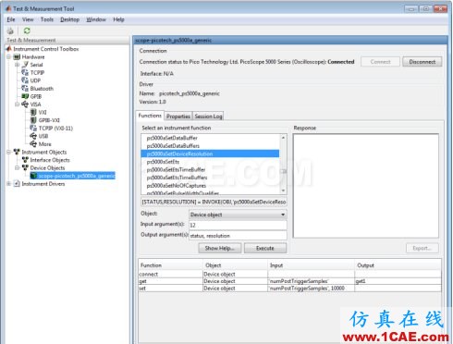Image resolution: width=453 pixels, height=344 pixels.
Task: Select the TCPIP node icon
Action: (x=25, y=72)
